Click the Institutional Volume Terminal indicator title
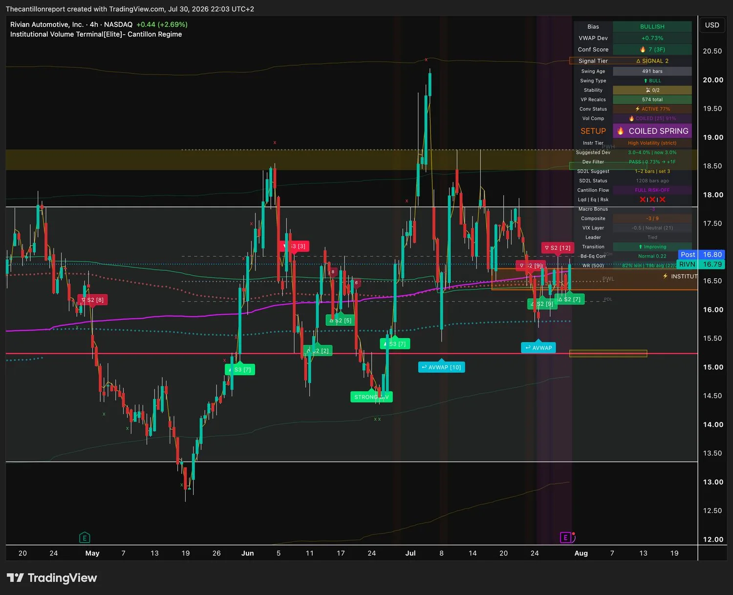The width and height of the screenshot is (733, 595). coord(96,34)
